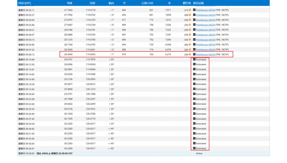Click the FA icon beside Estimated at 09:27:42

194,119
